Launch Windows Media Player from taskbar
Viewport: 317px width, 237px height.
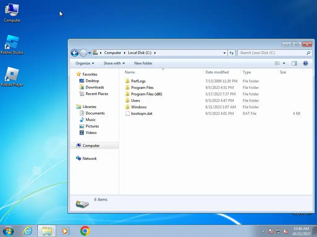(65, 231)
